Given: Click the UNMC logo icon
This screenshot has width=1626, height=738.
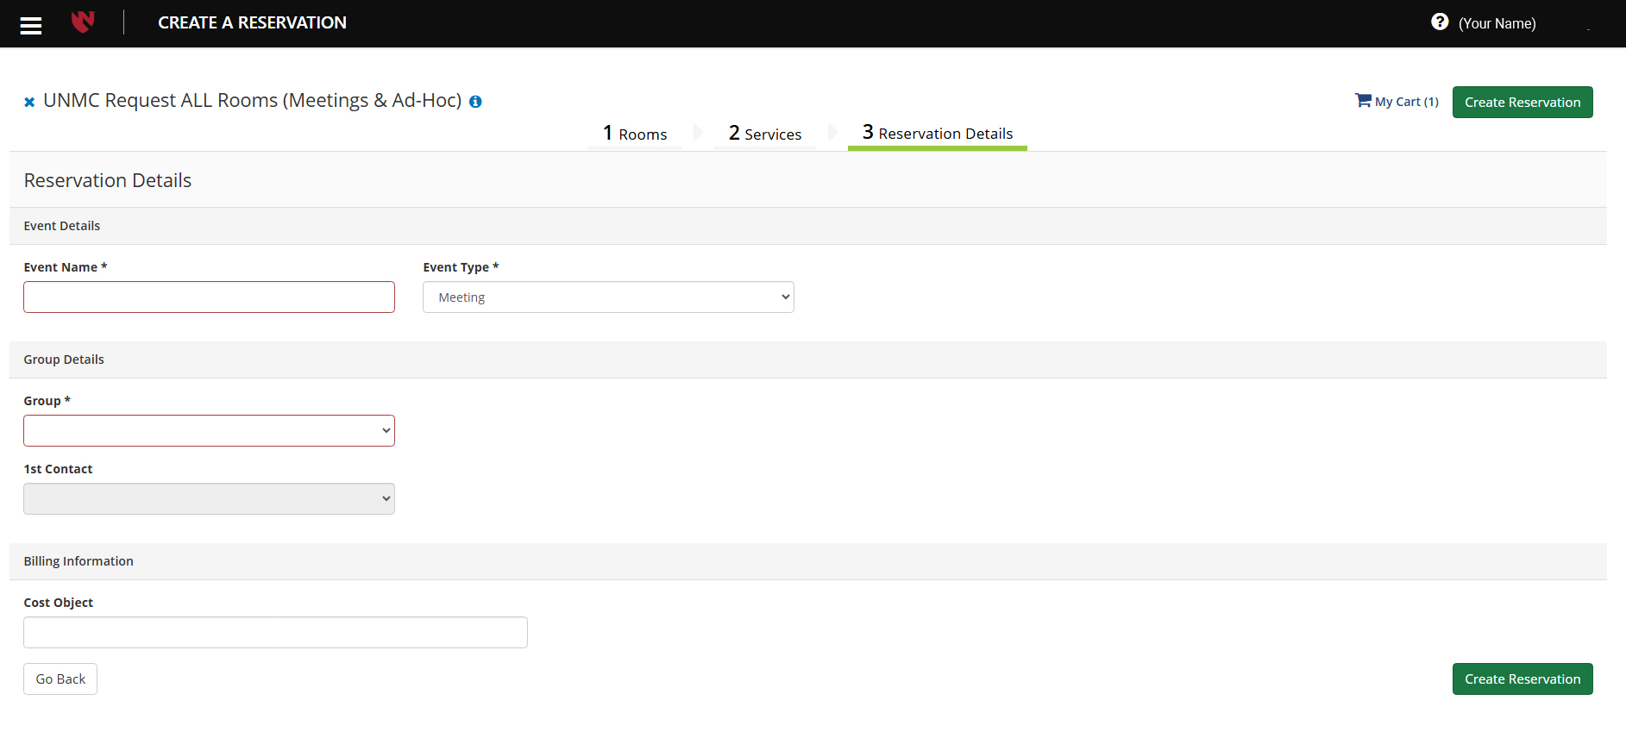Looking at the screenshot, I should tap(83, 22).
